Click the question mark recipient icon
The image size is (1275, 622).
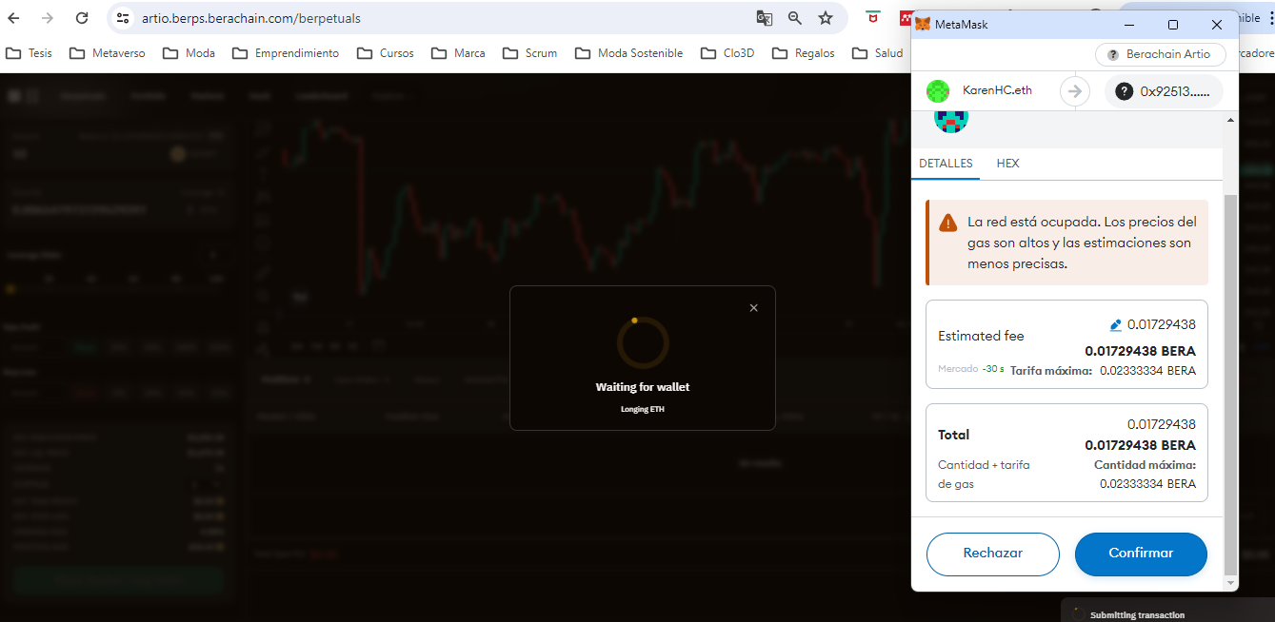click(x=1124, y=91)
